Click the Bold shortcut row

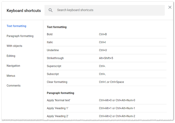pos(106,34)
